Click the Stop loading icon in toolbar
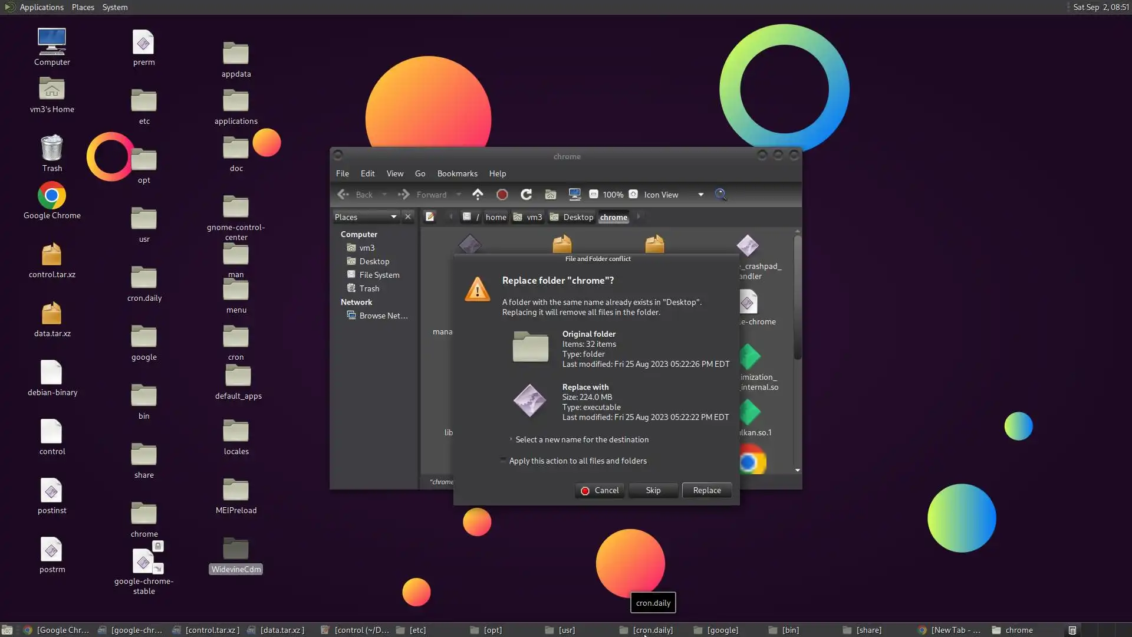The height and width of the screenshot is (637, 1132). point(502,194)
